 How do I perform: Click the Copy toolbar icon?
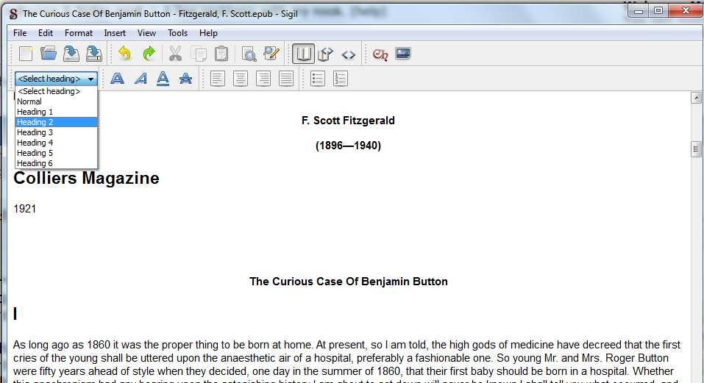tap(198, 54)
